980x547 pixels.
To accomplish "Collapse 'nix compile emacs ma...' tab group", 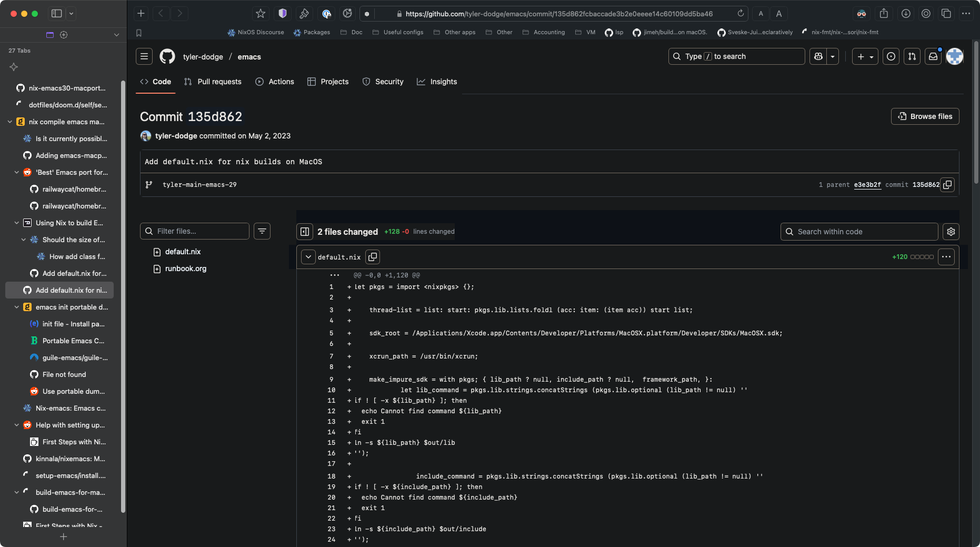I will (x=10, y=122).
